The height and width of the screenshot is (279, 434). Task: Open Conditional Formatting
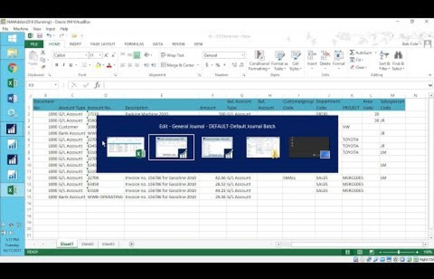(x=259, y=61)
